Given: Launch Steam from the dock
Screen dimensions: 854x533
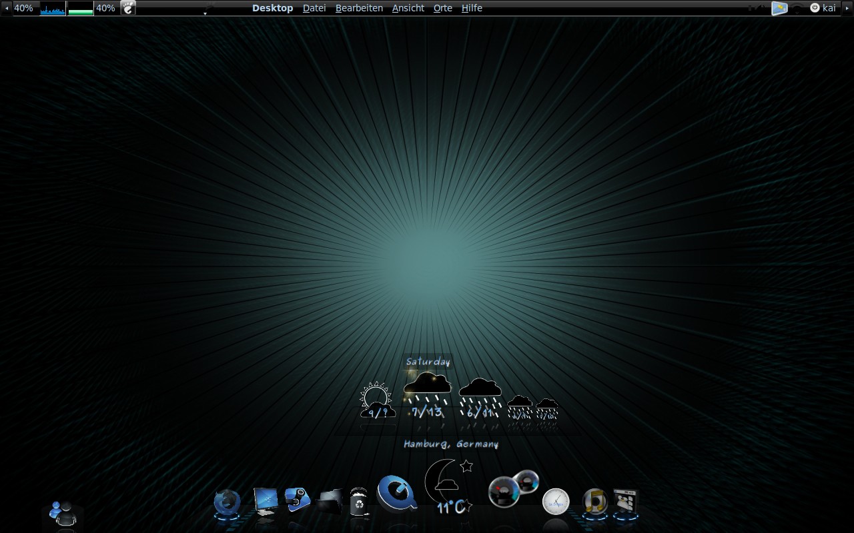Looking at the screenshot, I should (x=297, y=499).
